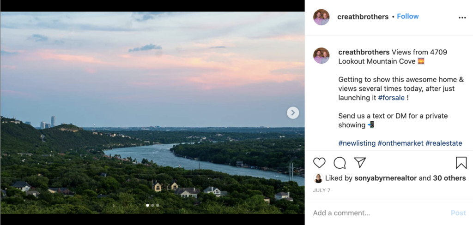Open the #realestate hashtag
Screen dimensions: 473x225
tap(443, 143)
